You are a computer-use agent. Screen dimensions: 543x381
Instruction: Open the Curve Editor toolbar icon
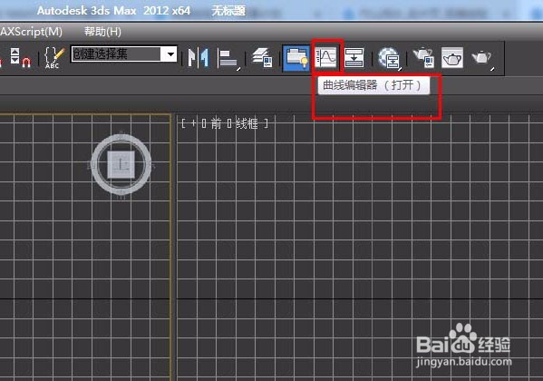pyautogui.click(x=325, y=57)
